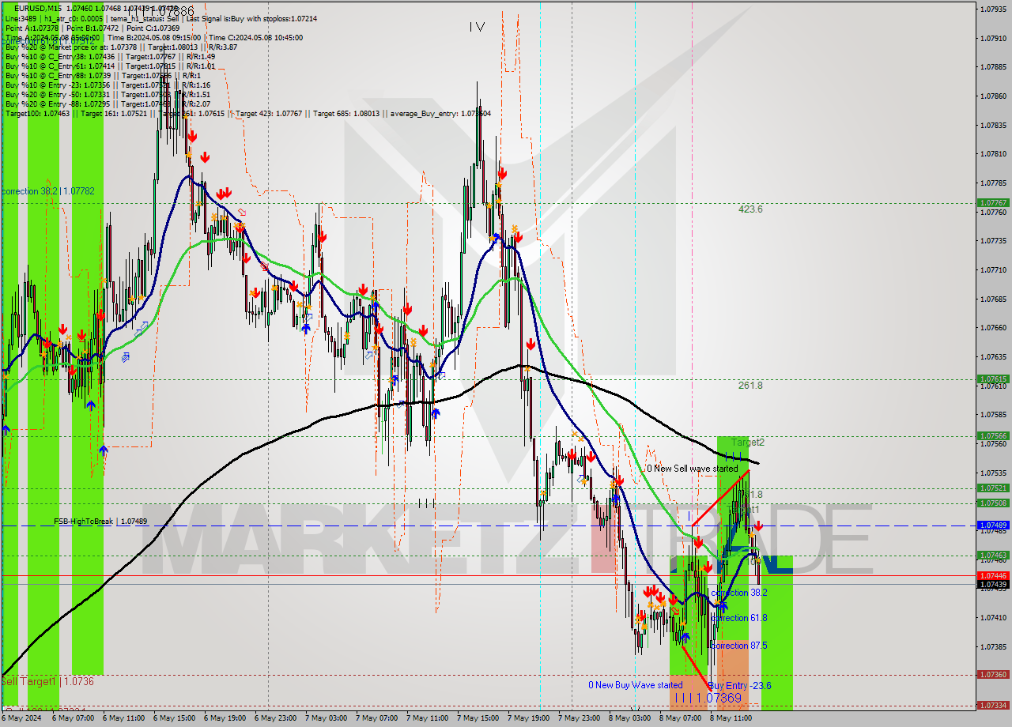Image resolution: width=1012 pixels, height=727 pixels.
Task: Click the IV session marker at the chart top
Action: [x=477, y=27]
